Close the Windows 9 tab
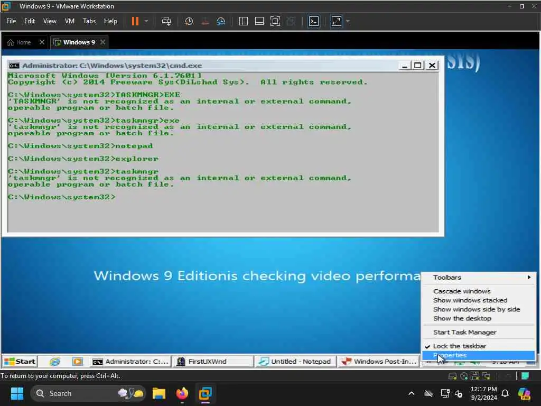This screenshot has height=406, width=541. (102, 42)
